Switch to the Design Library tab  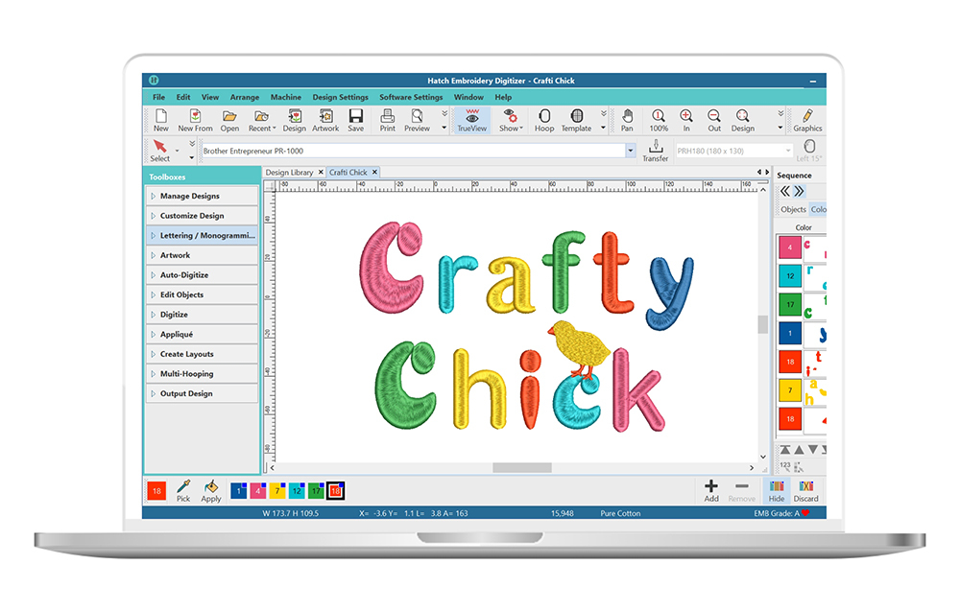[290, 173]
